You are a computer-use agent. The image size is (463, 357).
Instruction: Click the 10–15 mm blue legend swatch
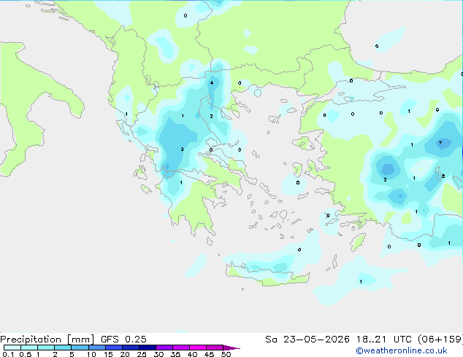click(97, 348)
